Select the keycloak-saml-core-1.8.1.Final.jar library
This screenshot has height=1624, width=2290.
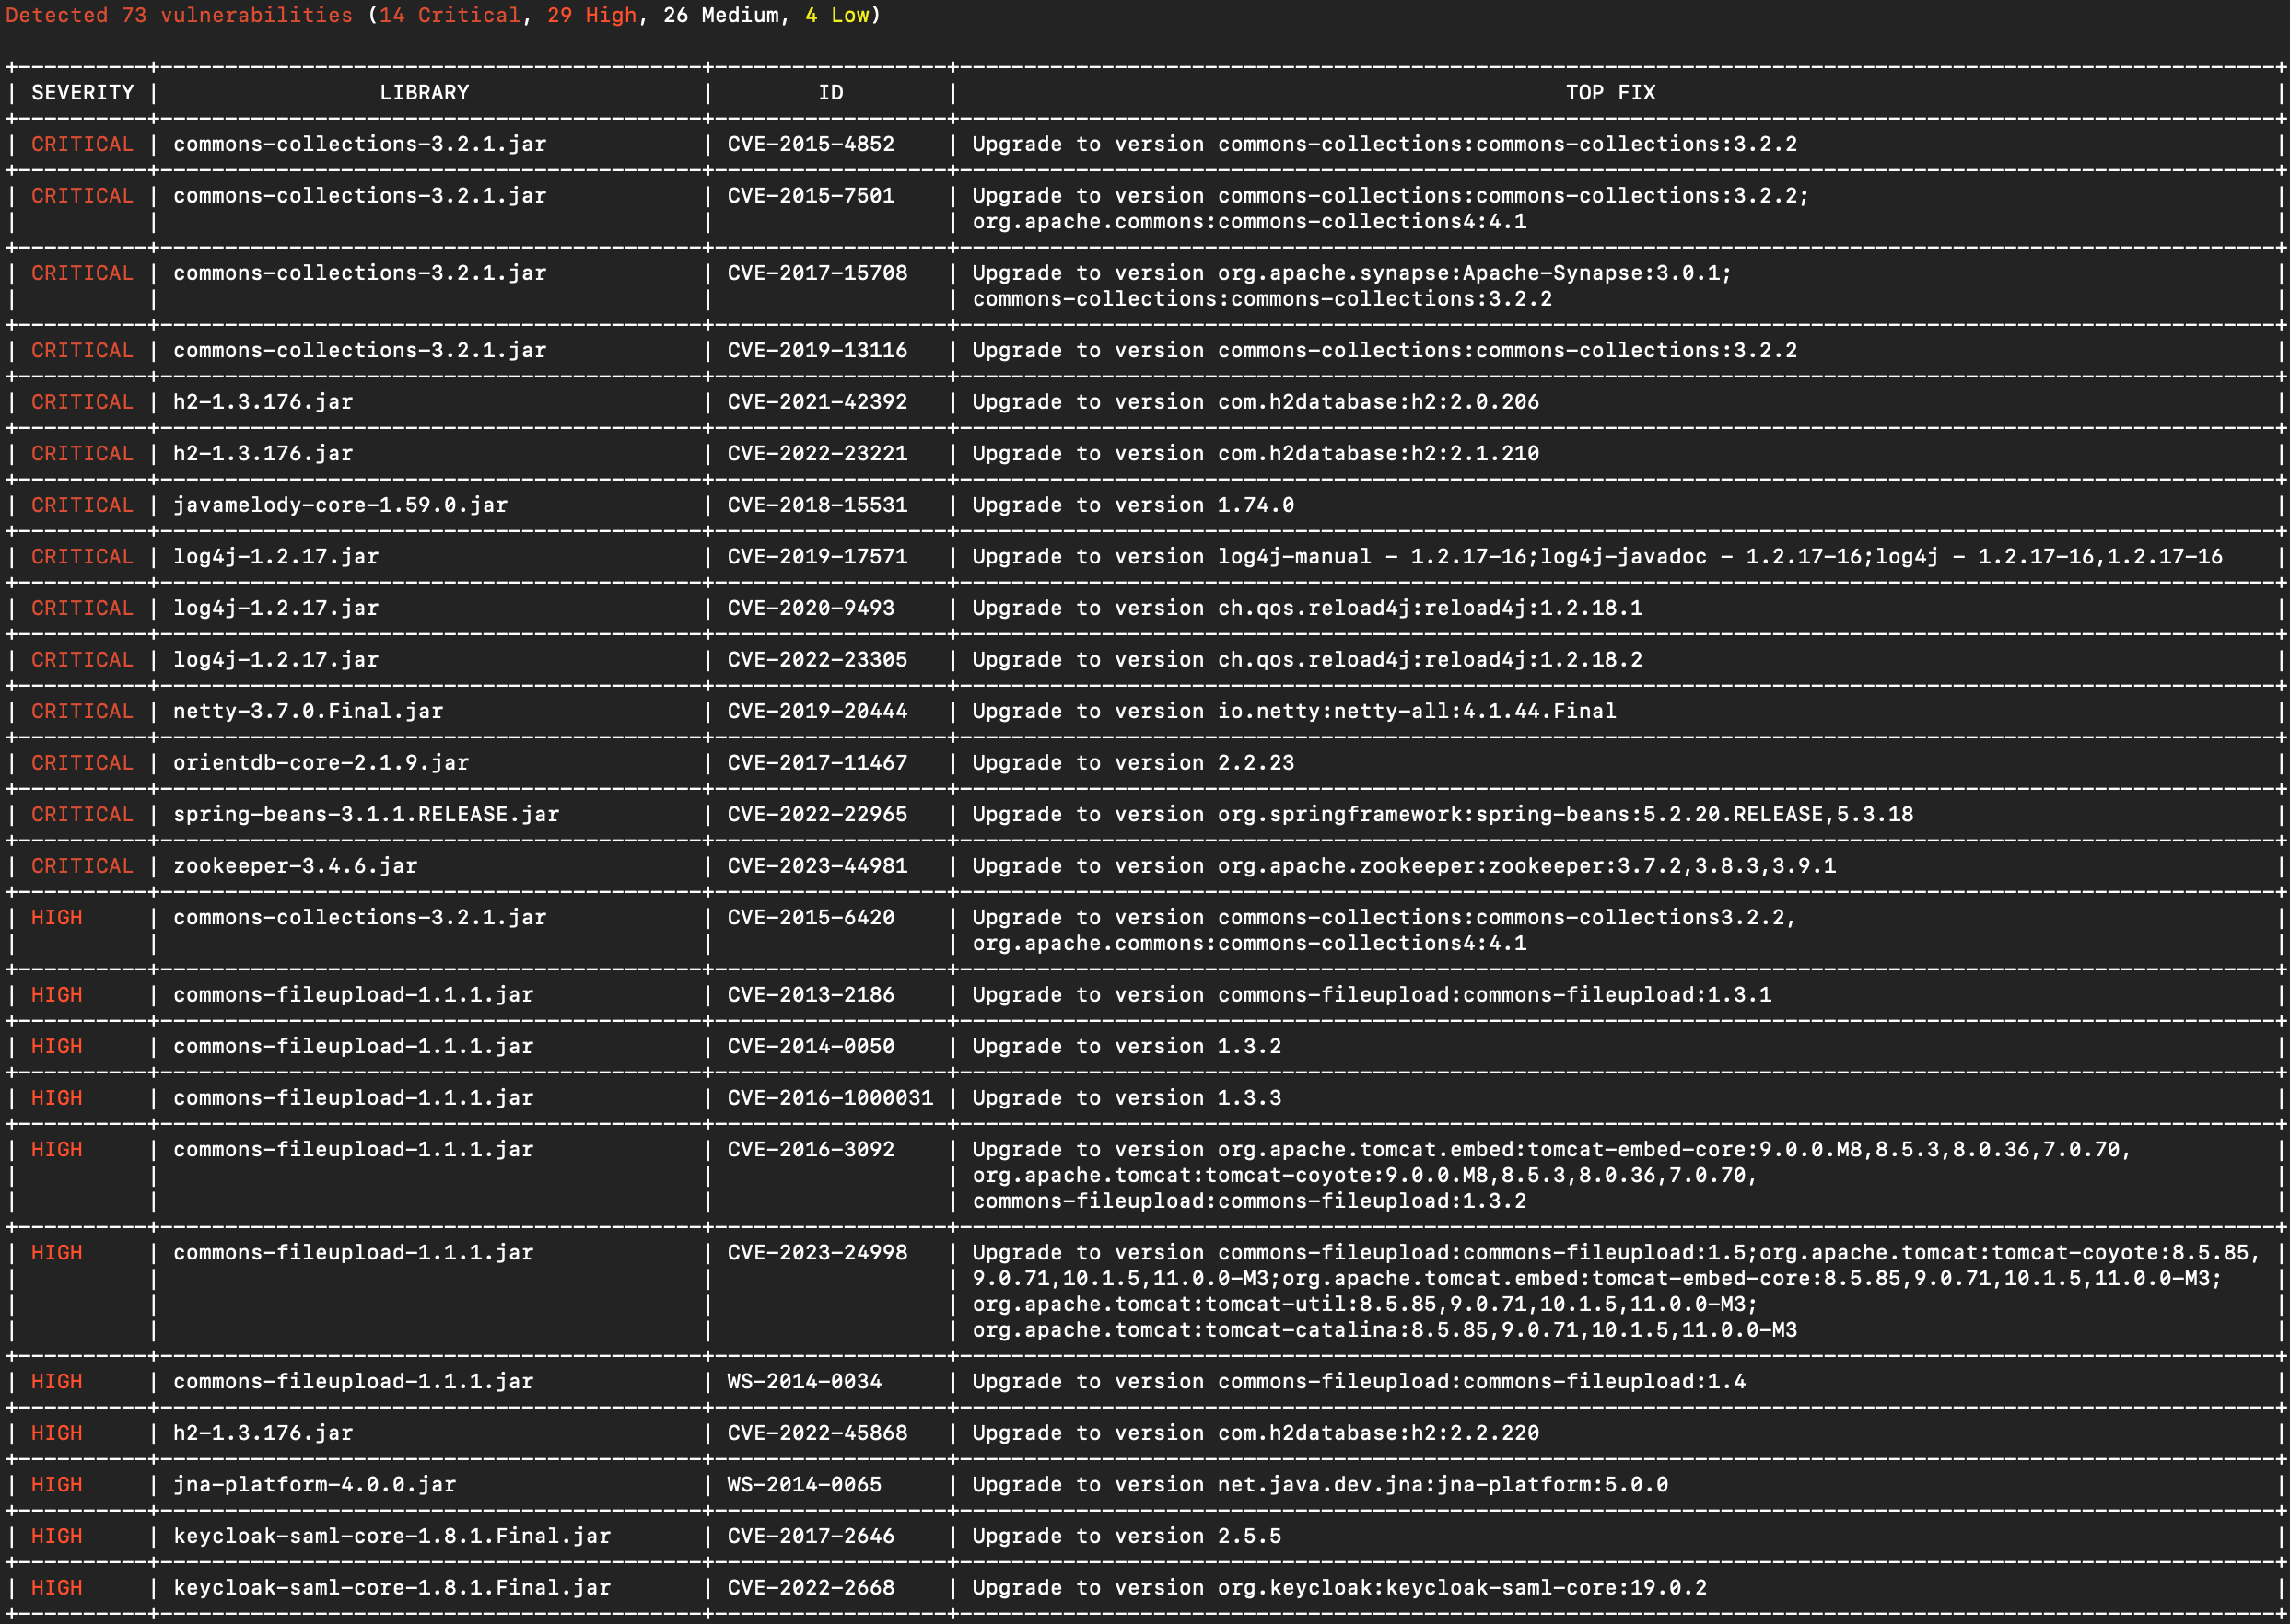(392, 1536)
